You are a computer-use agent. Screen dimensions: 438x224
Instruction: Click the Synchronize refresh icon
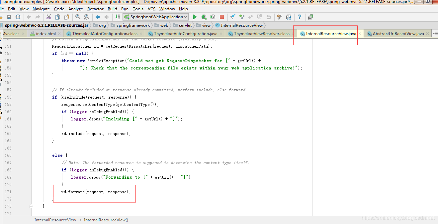[18, 17]
